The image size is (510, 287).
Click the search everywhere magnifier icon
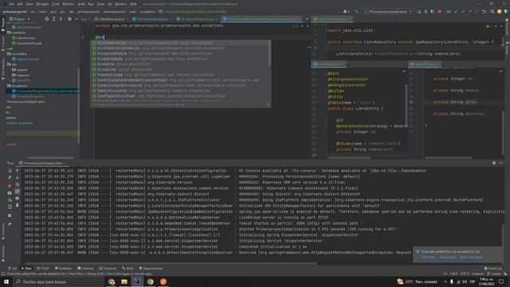[x=492, y=11]
